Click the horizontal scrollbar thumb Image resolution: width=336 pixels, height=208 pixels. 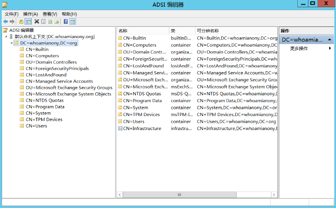click(180, 195)
